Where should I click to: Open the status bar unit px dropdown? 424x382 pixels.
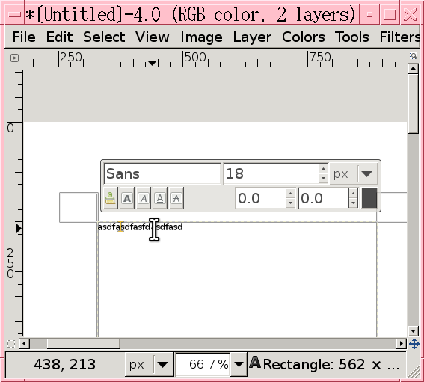149,364
